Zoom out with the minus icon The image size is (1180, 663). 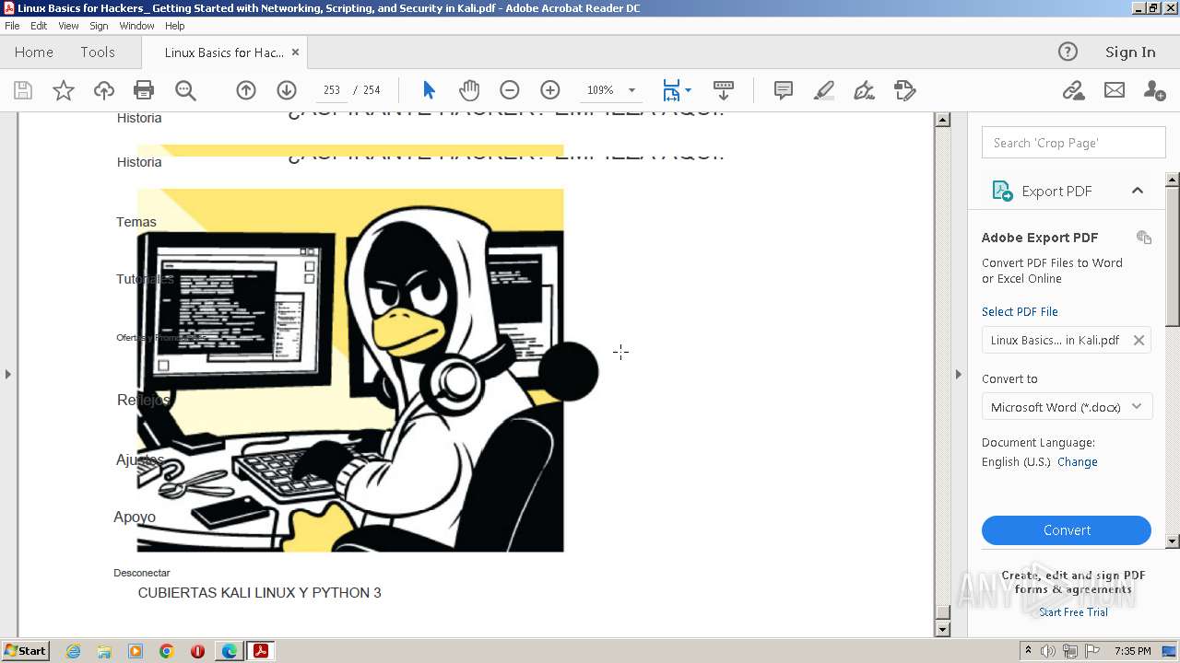510,90
